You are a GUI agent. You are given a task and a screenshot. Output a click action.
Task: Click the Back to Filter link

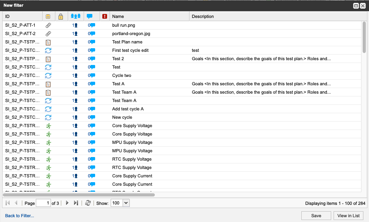(20, 216)
